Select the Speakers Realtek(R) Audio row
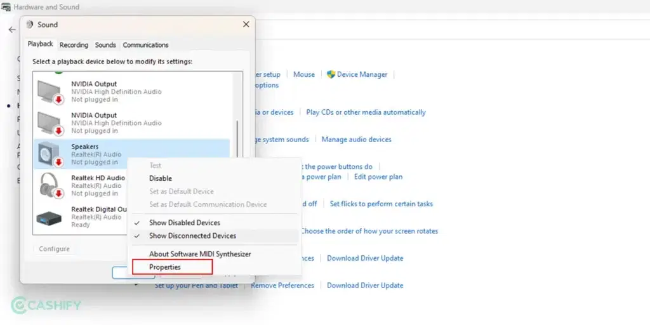This screenshot has width=650, height=325. pos(131,154)
